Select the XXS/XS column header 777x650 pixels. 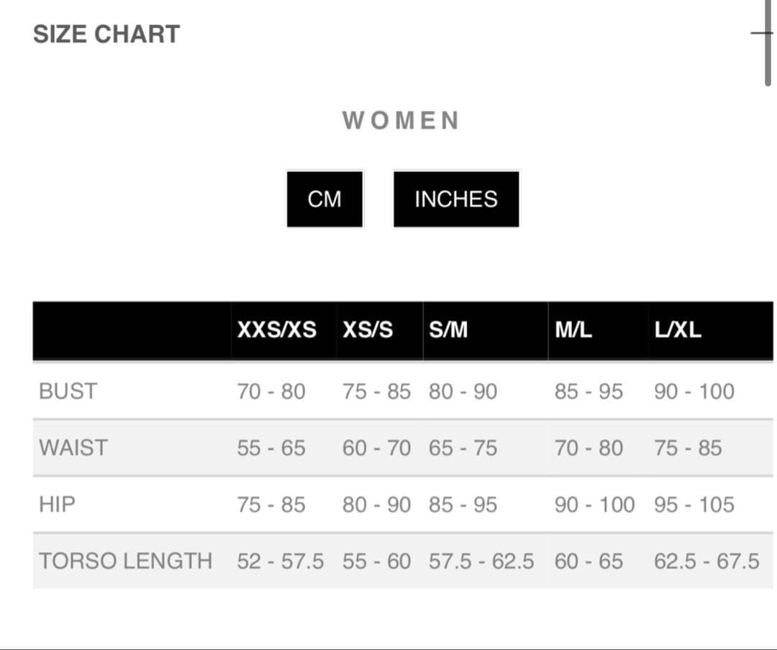276,330
